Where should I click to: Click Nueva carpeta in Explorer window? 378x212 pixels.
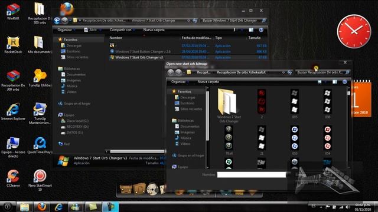(154, 30)
